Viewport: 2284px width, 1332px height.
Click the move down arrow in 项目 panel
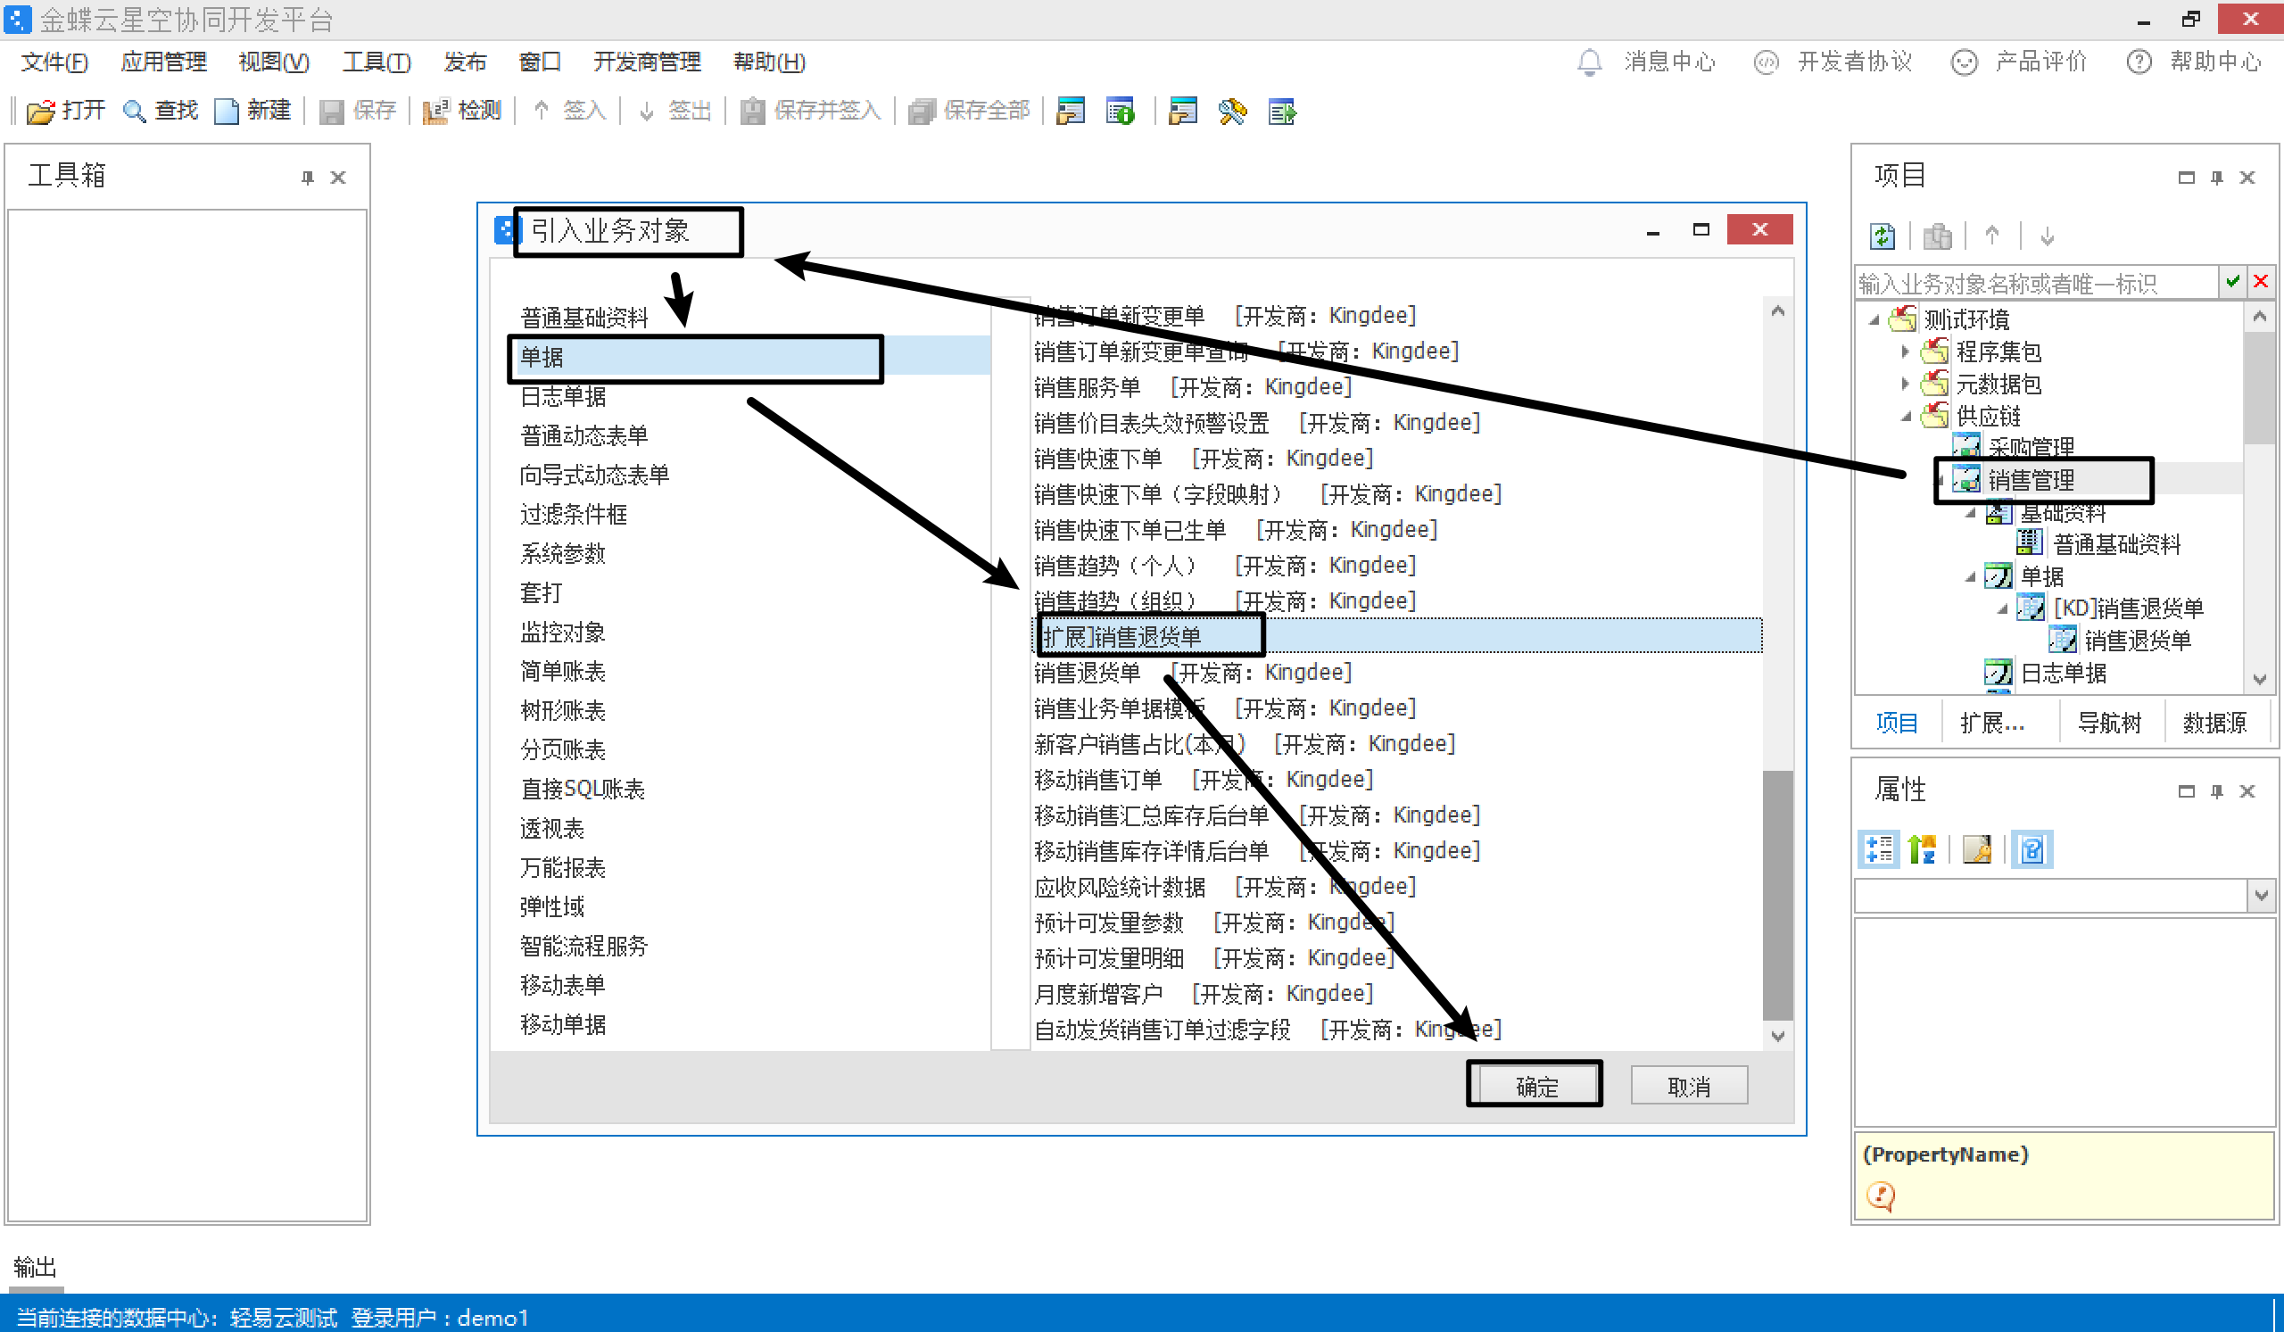(2047, 237)
